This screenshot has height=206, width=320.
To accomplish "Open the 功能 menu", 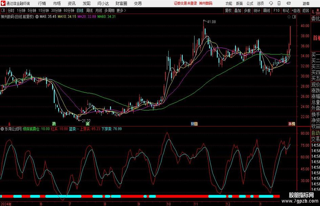I will tap(229, 3).
